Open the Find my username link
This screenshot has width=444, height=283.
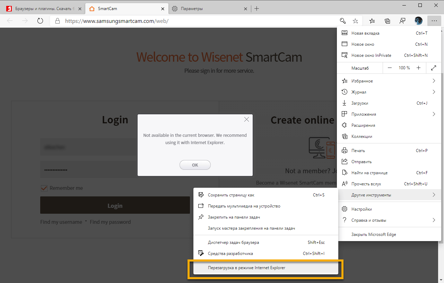[61, 222]
